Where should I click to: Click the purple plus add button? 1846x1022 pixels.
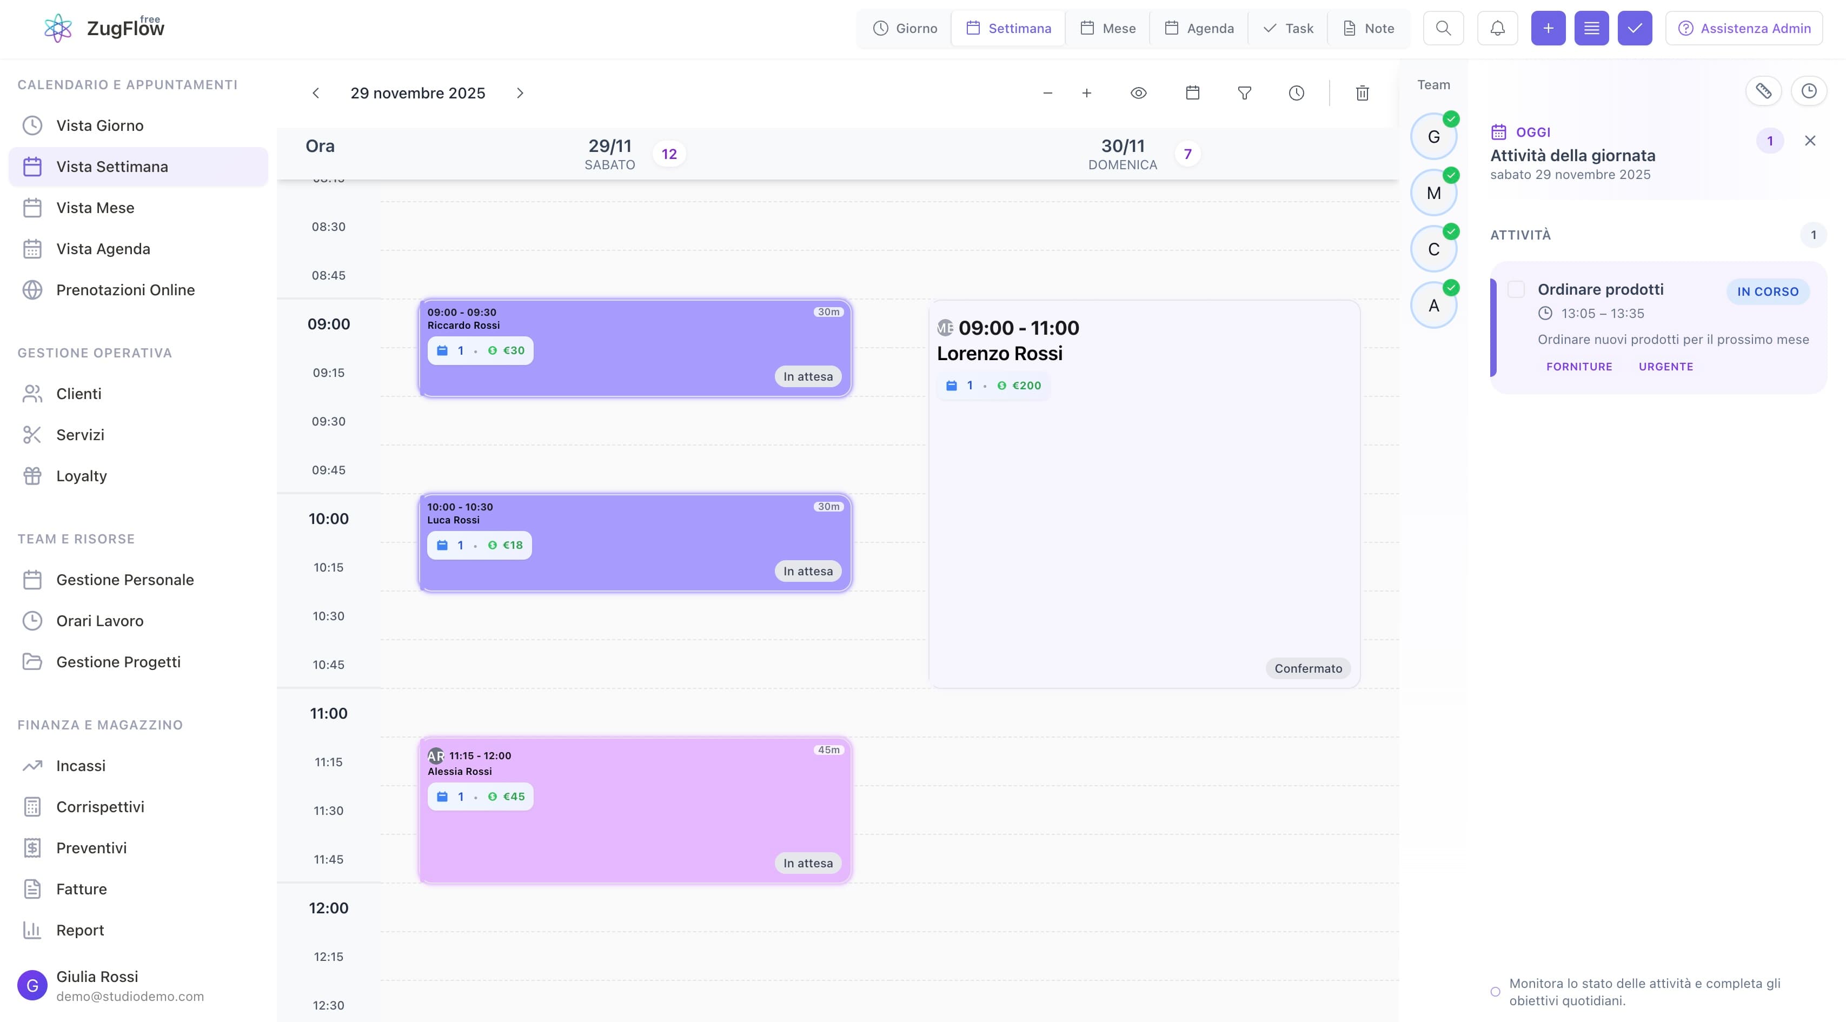1548,29
